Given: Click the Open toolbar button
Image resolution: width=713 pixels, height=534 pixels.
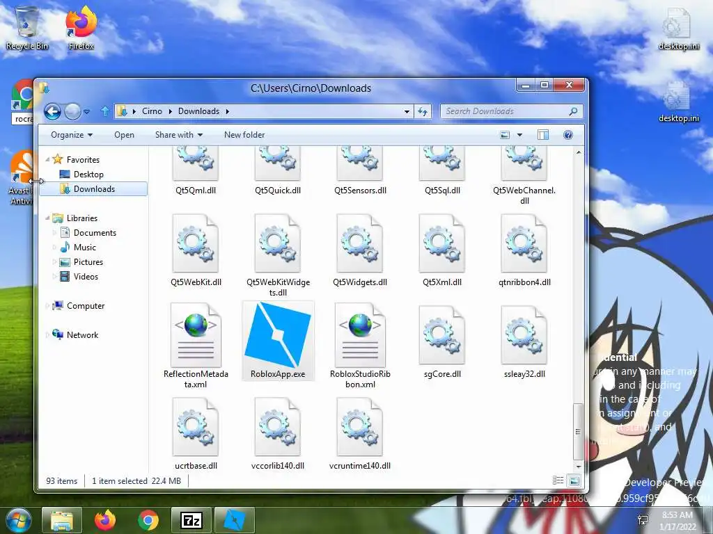Looking at the screenshot, I should click(124, 135).
